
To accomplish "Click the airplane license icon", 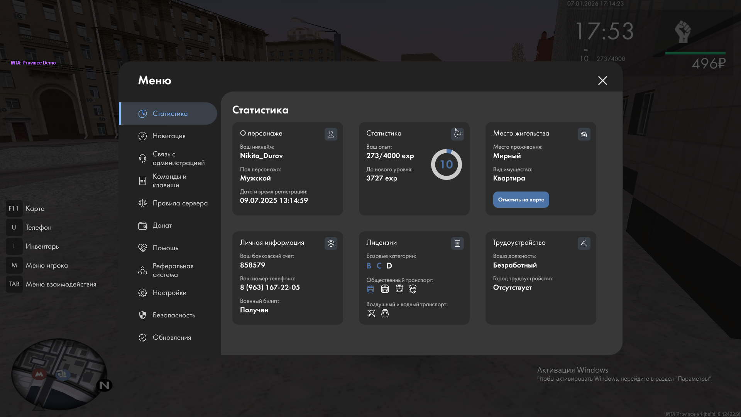I will (x=371, y=313).
